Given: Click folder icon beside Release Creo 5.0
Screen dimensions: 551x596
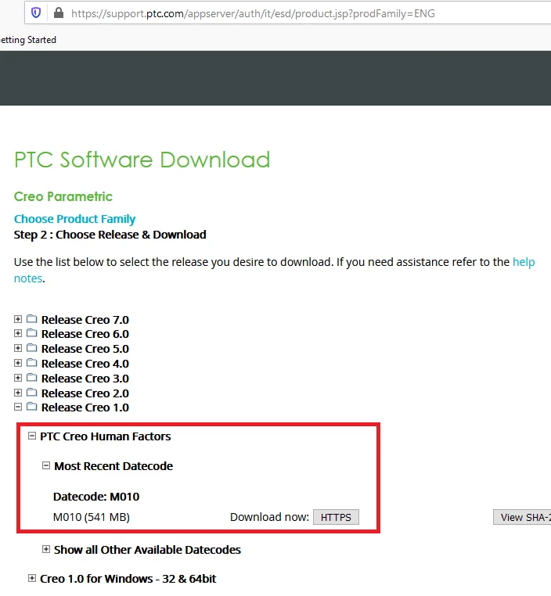Looking at the screenshot, I should tap(32, 348).
